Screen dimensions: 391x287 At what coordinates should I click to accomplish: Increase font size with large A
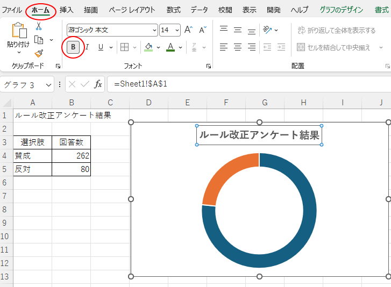189,30
